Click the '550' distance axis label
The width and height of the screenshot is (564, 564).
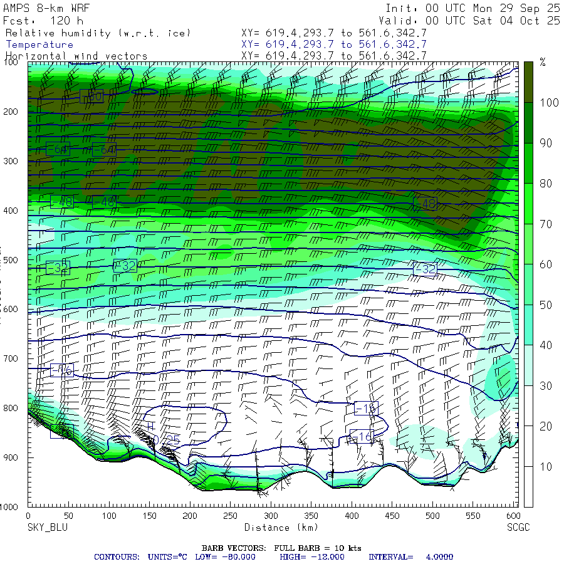coord(473,516)
